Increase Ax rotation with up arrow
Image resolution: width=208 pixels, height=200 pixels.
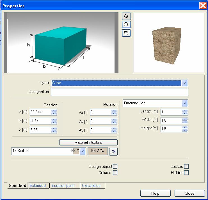click(x=114, y=120)
